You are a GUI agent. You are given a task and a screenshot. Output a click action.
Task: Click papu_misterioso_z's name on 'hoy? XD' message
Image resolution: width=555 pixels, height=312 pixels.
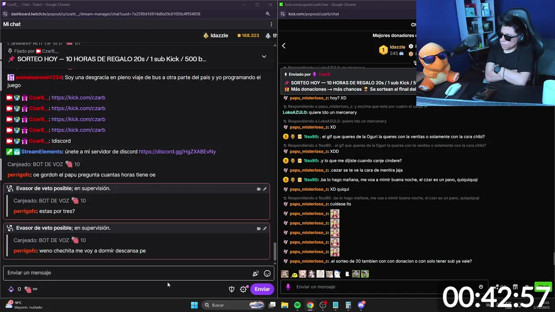[309, 98]
